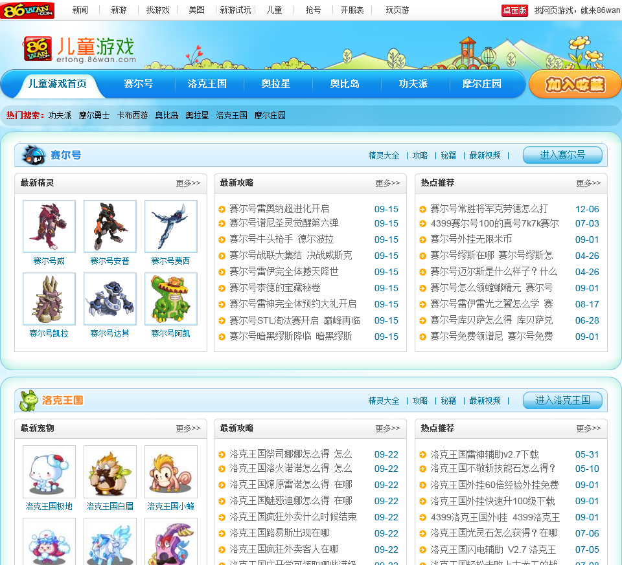This screenshot has height=565, width=622.
Task: Open 新闻 in the top menu
Action: pyautogui.click(x=80, y=10)
